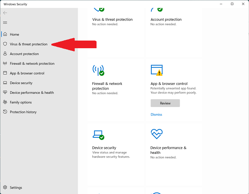The height and width of the screenshot is (194, 249).
Task: Click the Dismiss link
Action: pos(156,114)
